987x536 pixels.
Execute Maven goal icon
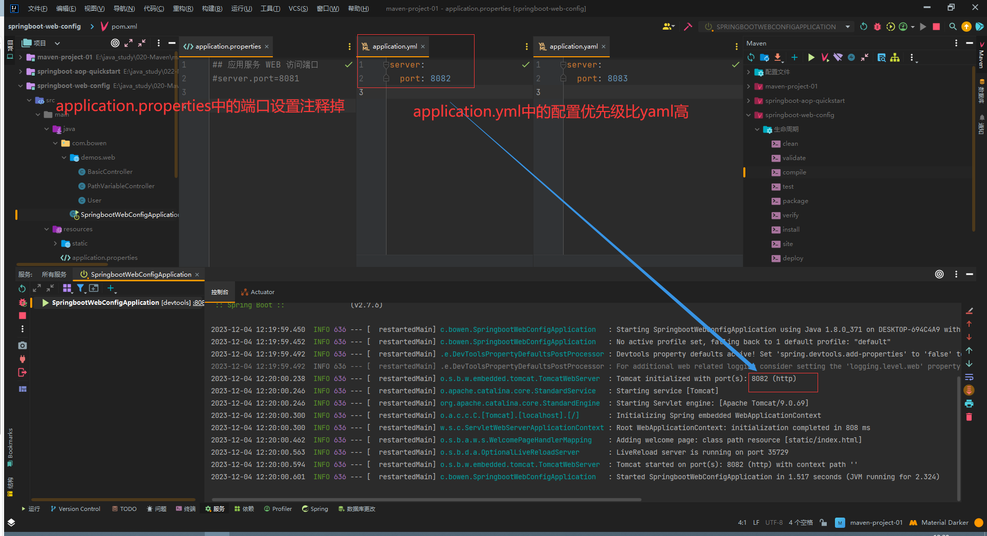click(x=825, y=57)
